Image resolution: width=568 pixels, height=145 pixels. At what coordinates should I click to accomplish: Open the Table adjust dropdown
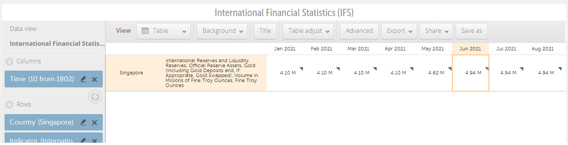[308, 31]
